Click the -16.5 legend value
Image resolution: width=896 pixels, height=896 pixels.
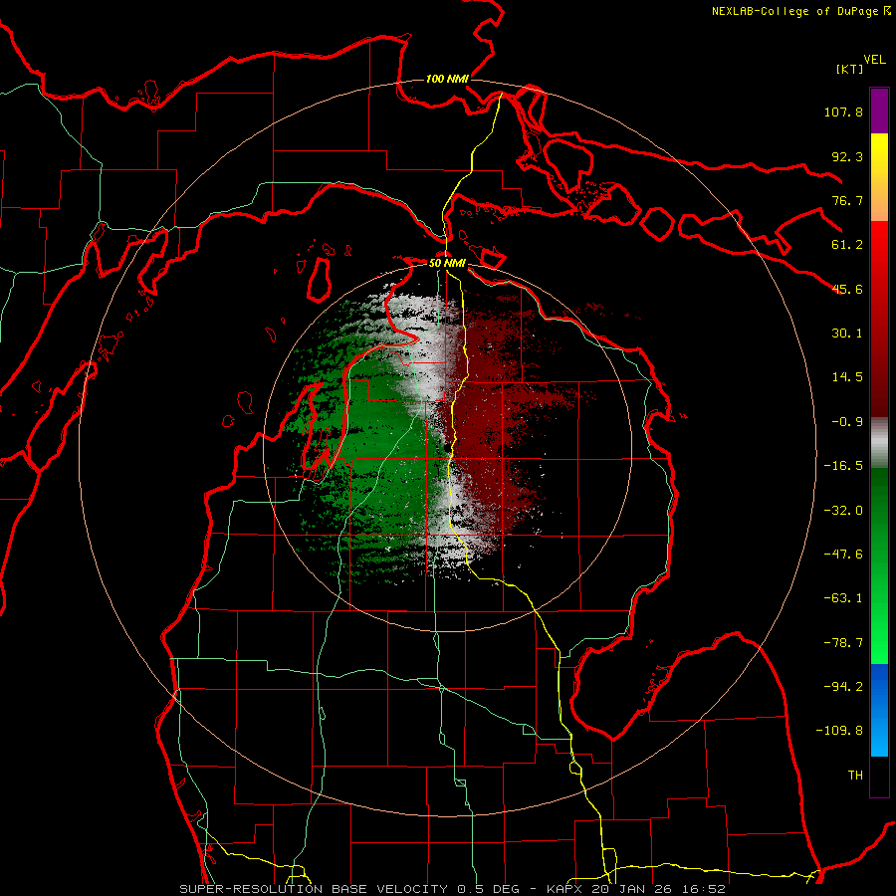(843, 466)
